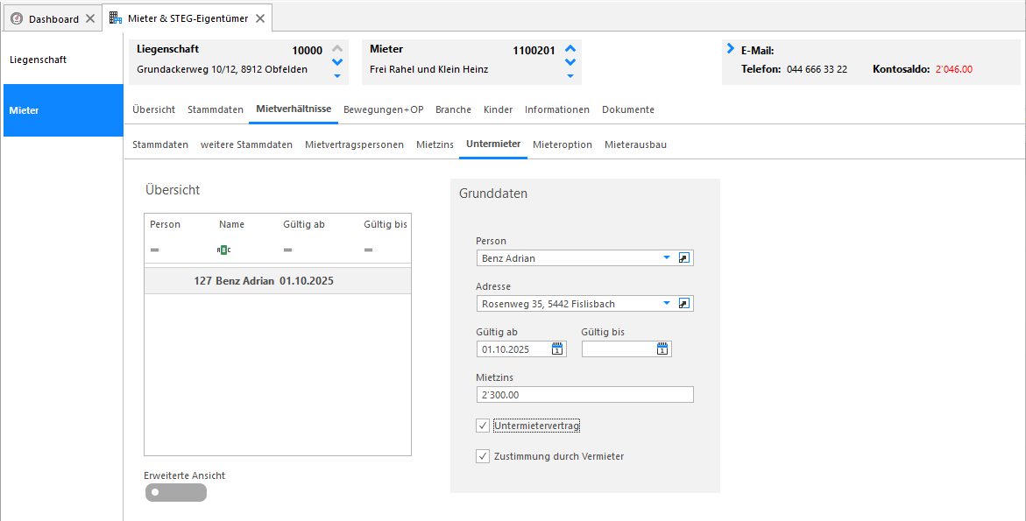1026x521 pixels.
Task: Open linked Person record icon
Action: pos(683,258)
